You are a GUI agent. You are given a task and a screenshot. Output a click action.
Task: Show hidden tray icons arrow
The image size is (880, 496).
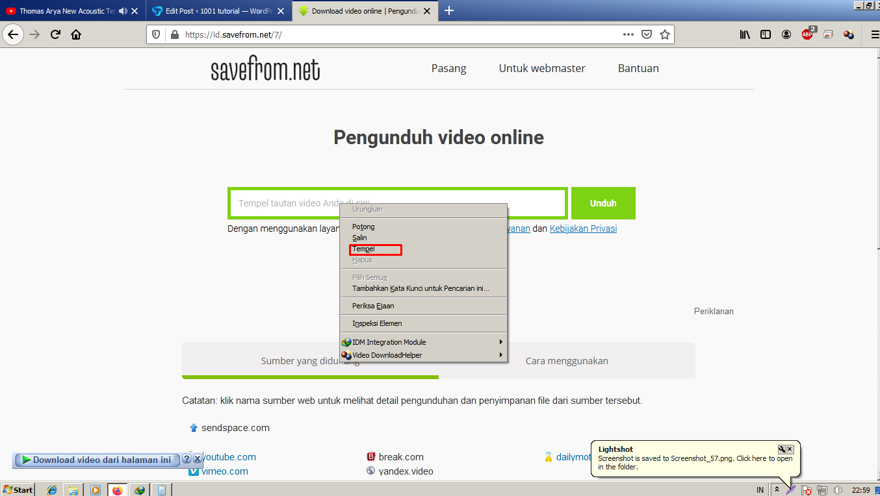coord(777,490)
